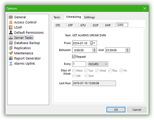Switch to the Settings tab
This screenshot has height=120, width=154.
click(x=89, y=17)
